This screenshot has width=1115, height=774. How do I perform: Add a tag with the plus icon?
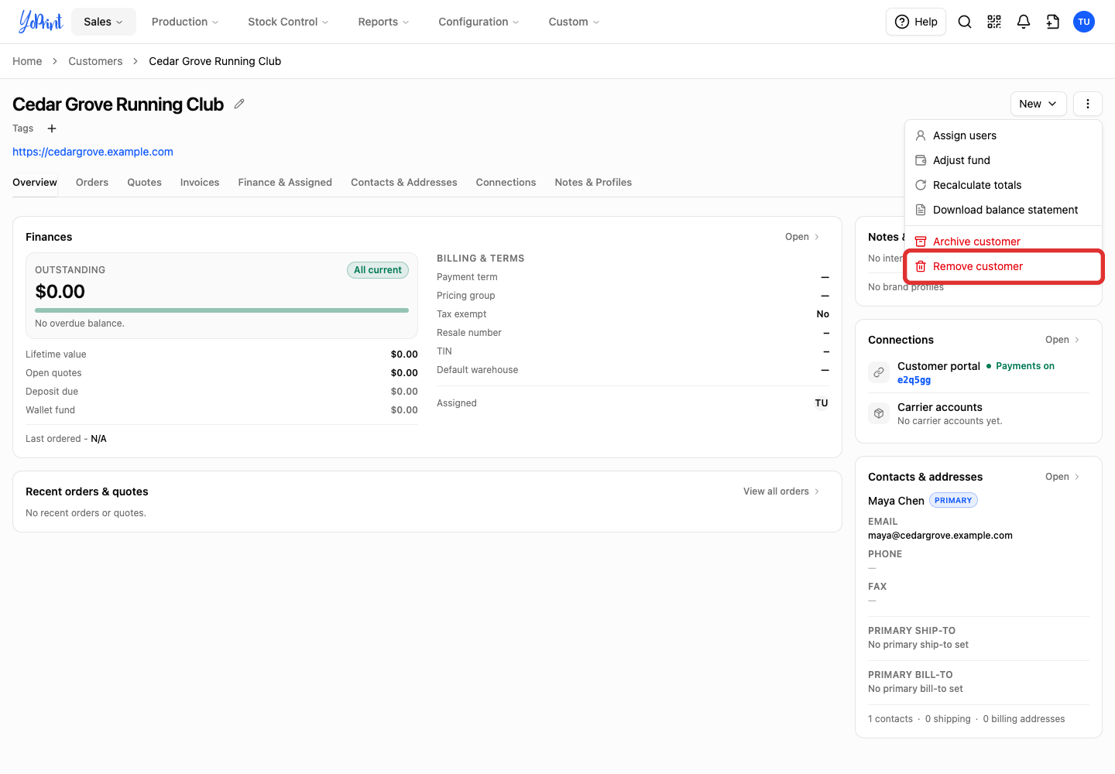52,128
